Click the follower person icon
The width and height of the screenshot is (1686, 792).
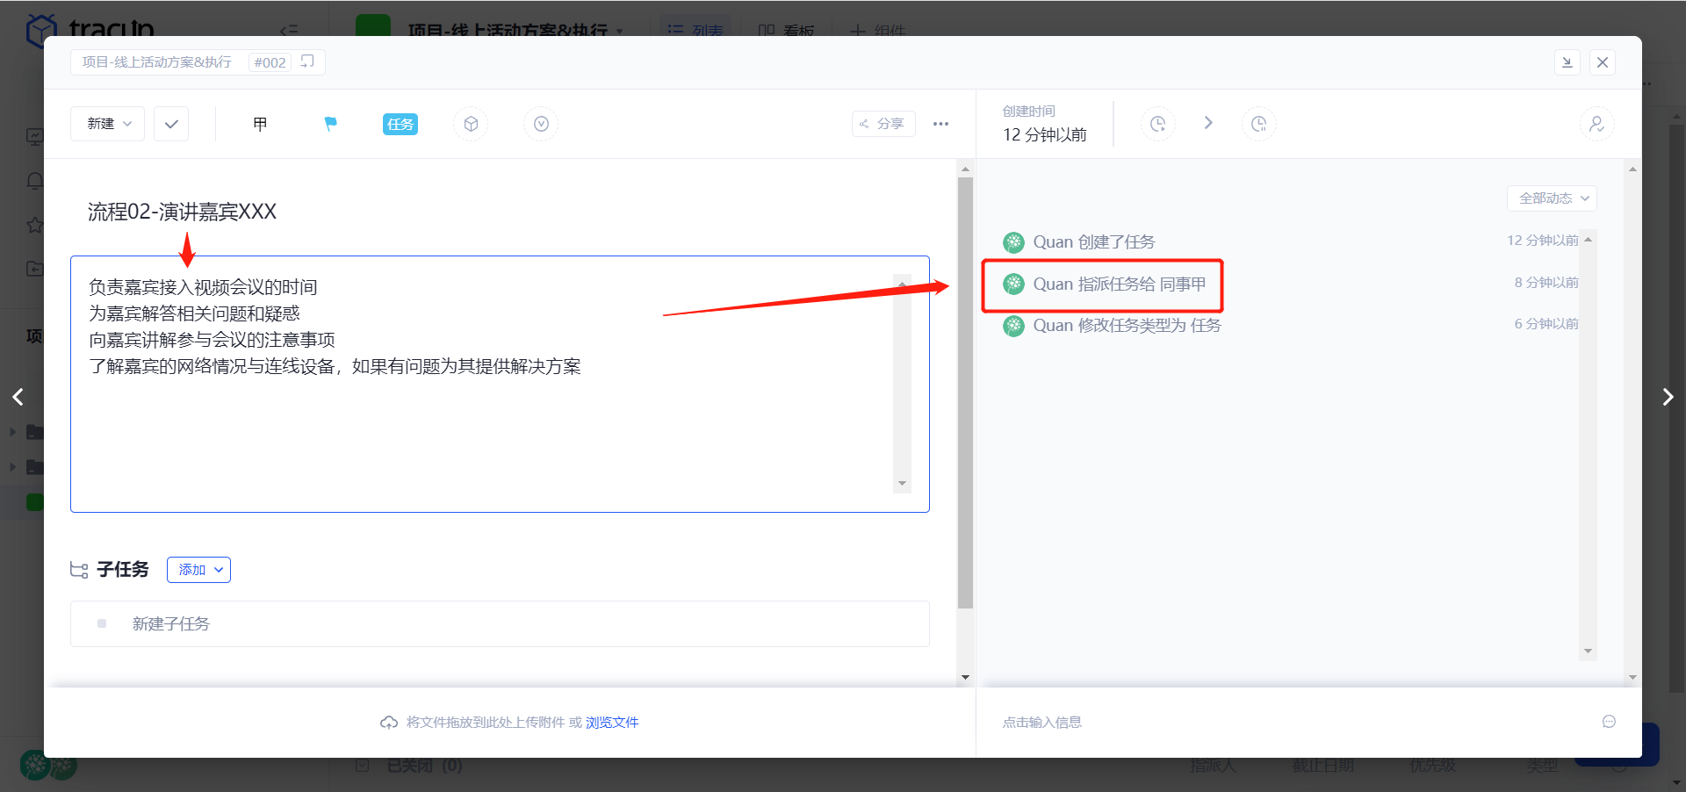(1596, 124)
